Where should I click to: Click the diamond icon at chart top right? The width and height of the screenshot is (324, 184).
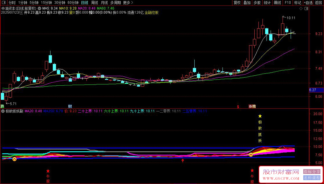click(301, 9)
